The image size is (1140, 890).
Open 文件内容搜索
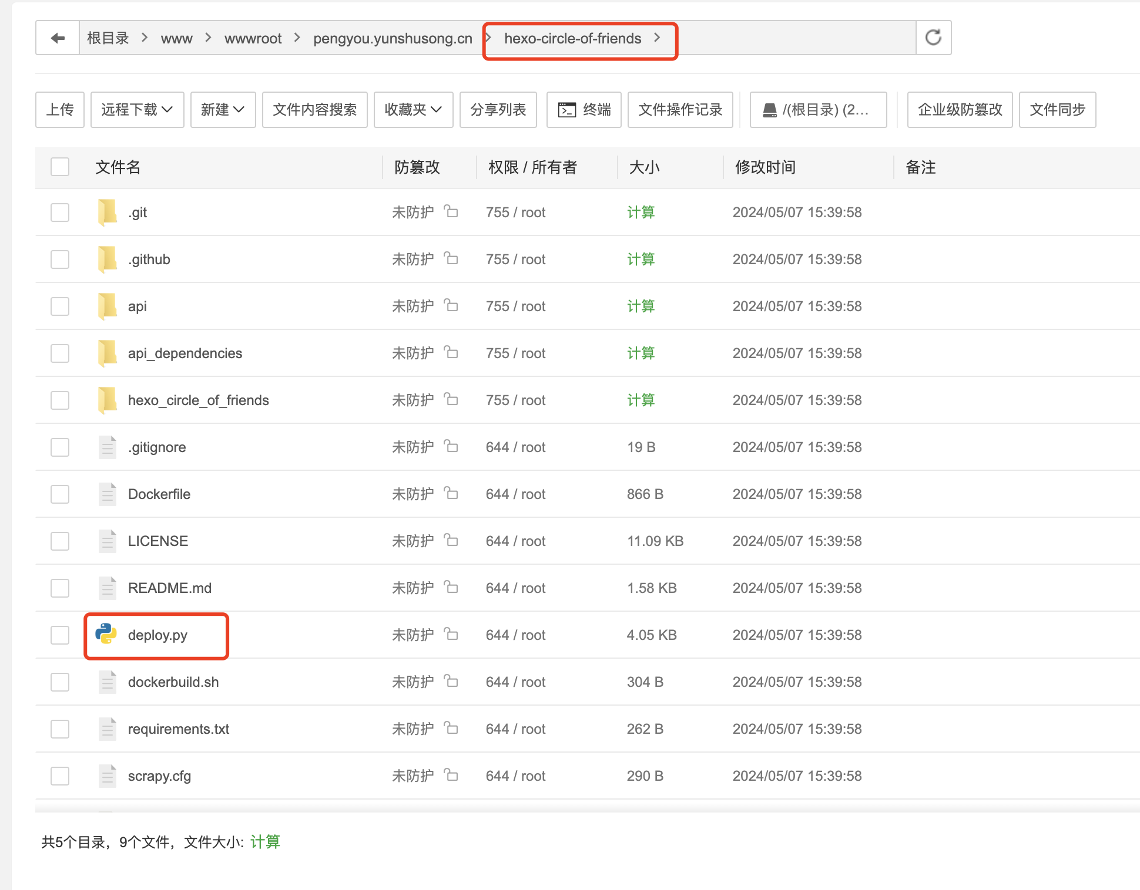(314, 110)
